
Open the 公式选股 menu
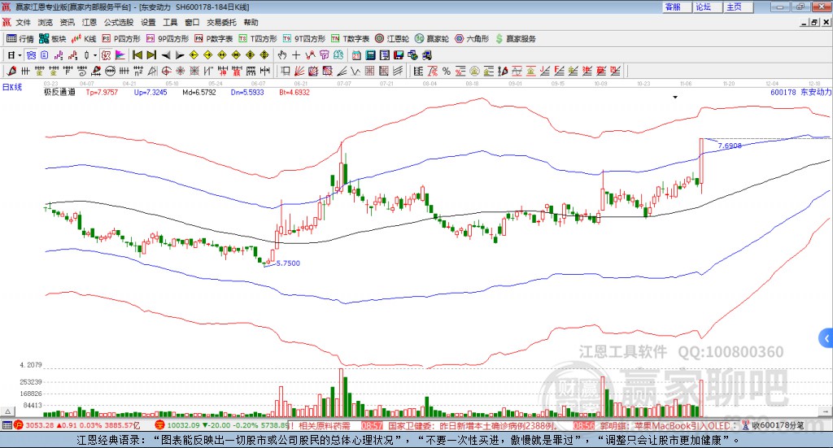[x=118, y=23]
